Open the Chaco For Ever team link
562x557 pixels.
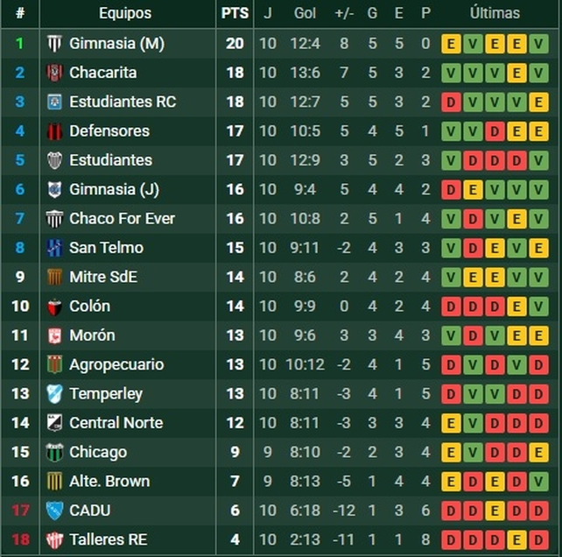pos(123,218)
